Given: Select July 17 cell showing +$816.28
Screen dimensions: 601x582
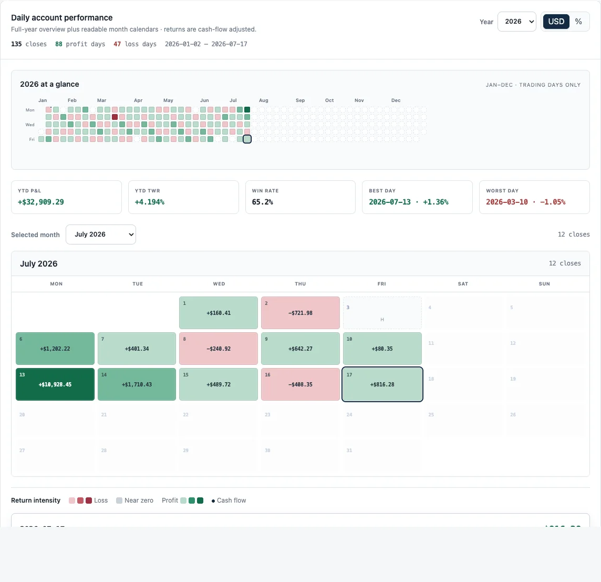Looking at the screenshot, I should point(382,384).
